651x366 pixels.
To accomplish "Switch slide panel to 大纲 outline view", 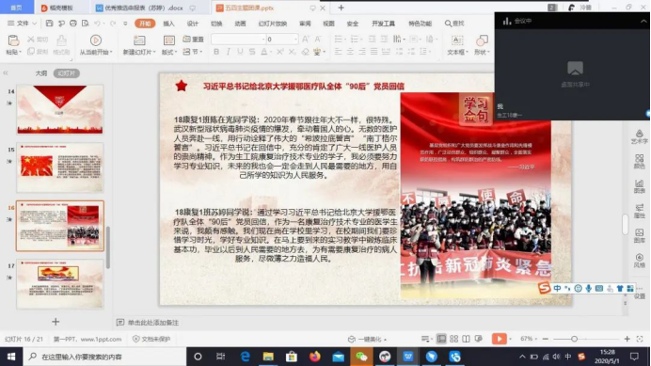I will point(41,73).
